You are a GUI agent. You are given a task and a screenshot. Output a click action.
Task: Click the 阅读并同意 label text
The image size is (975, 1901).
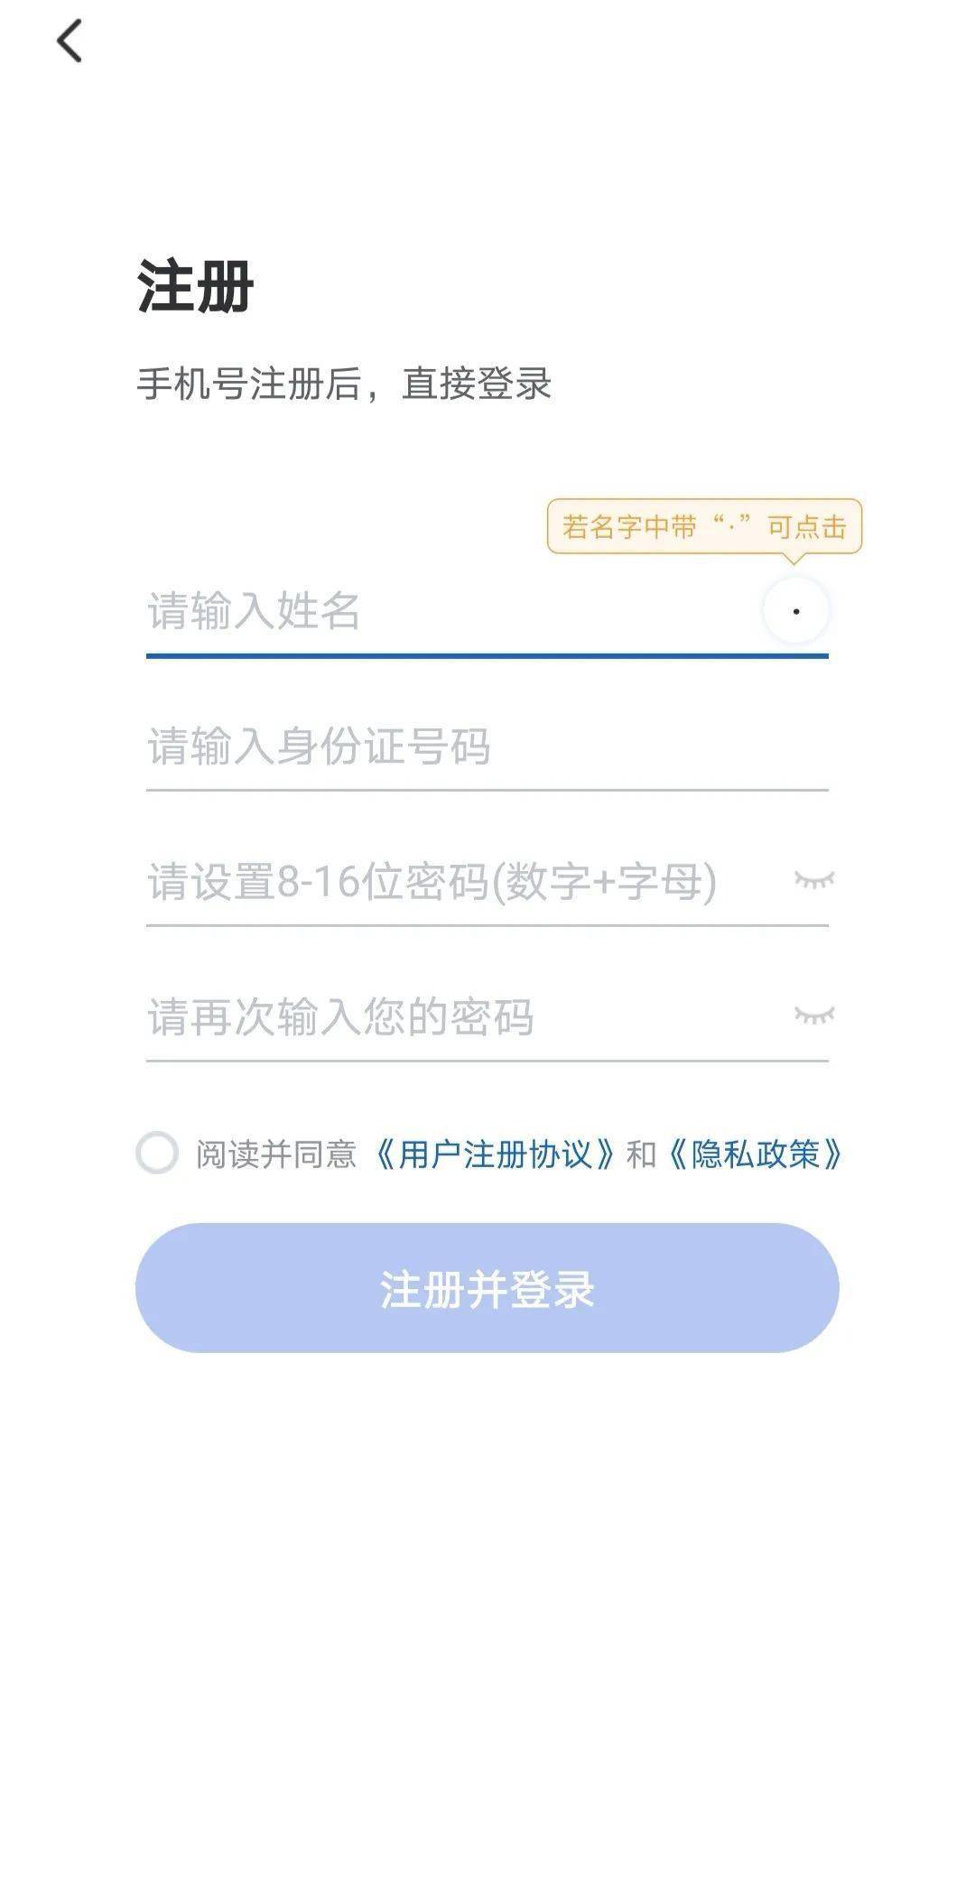click(276, 1154)
